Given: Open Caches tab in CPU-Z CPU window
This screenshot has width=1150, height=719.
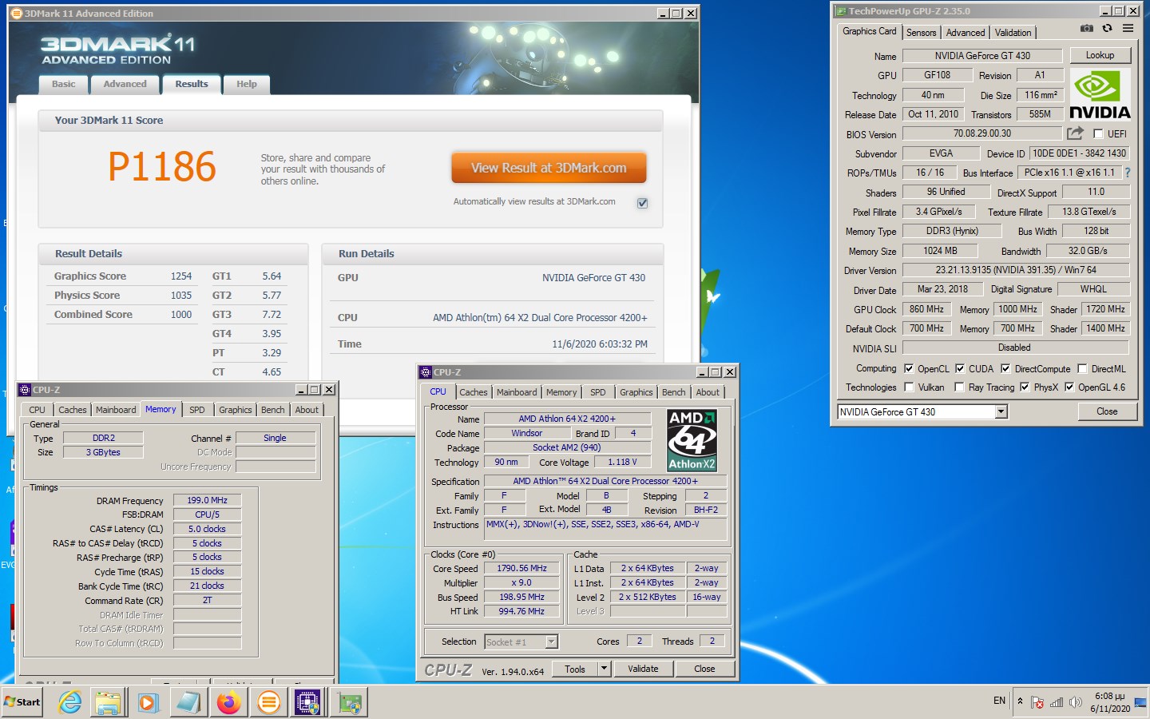Looking at the screenshot, I should point(473,392).
